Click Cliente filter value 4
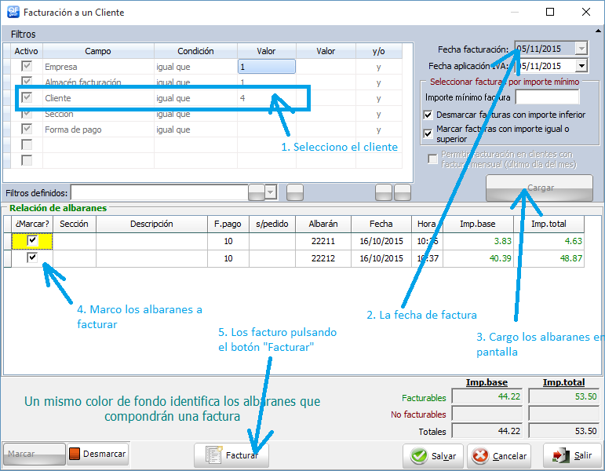The height and width of the screenshot is (471, 605). click(x=267, y=98)
